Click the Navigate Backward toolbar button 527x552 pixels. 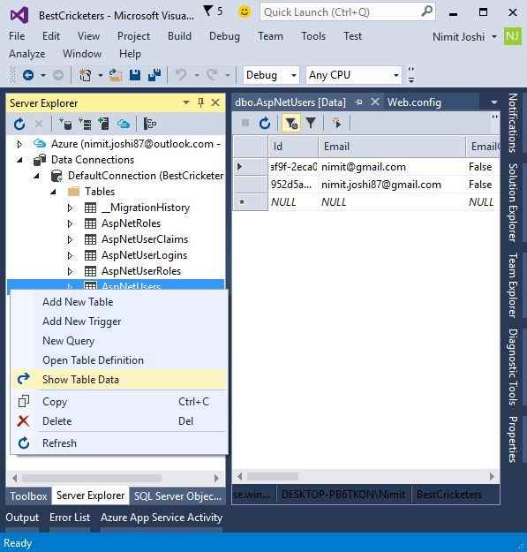tap(28, 75)
